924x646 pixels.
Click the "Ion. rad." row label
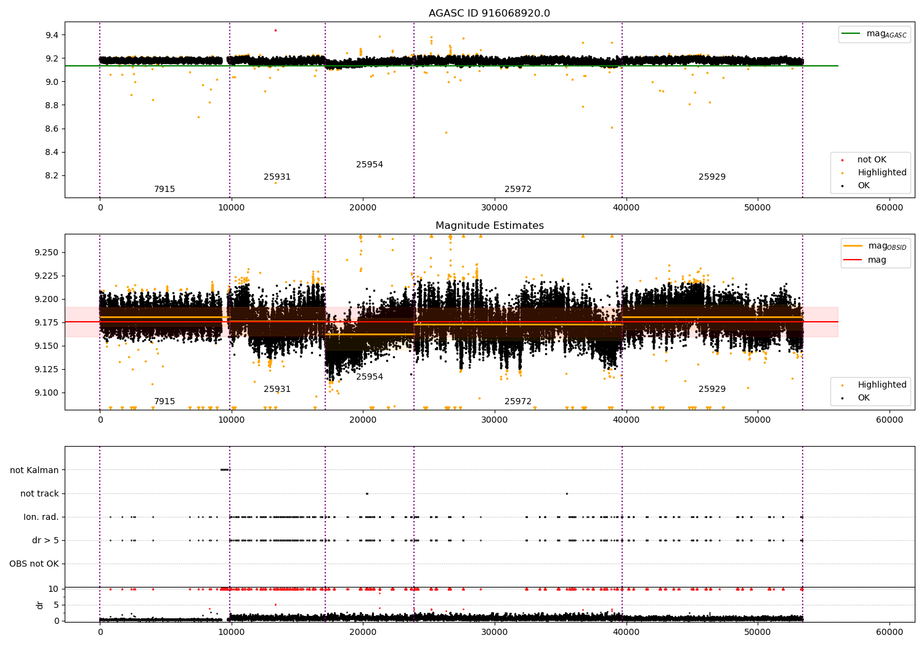click(41, 517)
